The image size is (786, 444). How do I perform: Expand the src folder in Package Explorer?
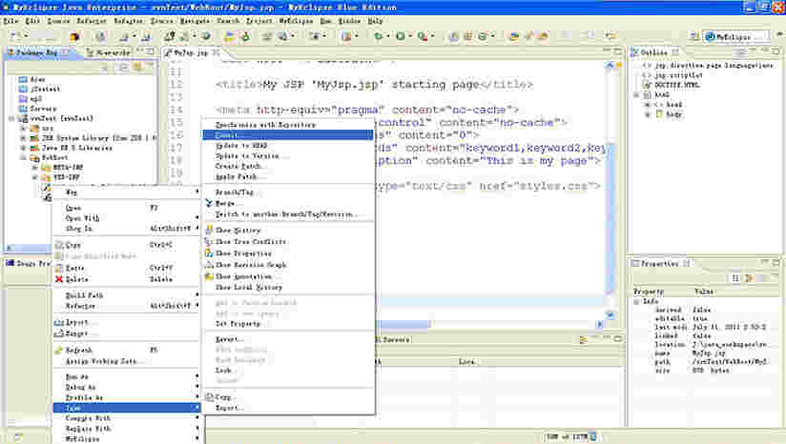pos(22,129)
